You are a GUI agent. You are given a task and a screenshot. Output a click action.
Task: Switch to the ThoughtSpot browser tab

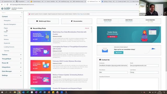click(22, 2)
